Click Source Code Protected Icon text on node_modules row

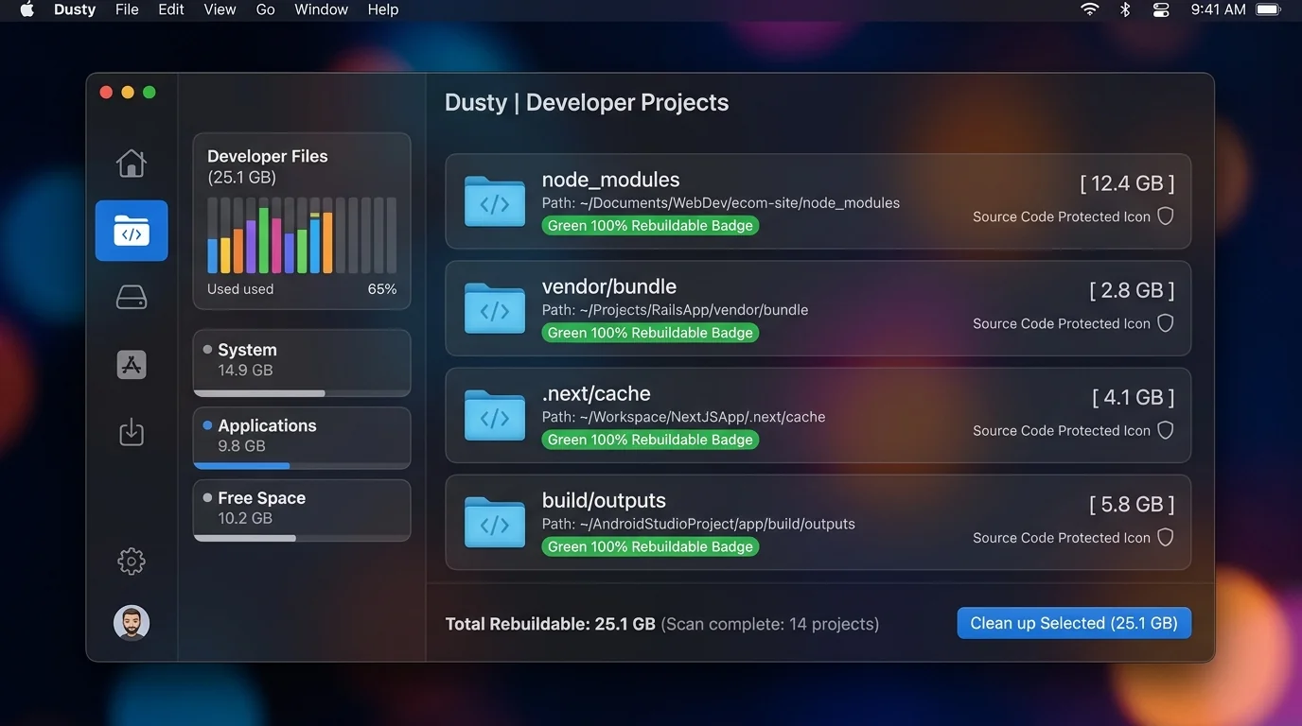tap(1062, 216)
